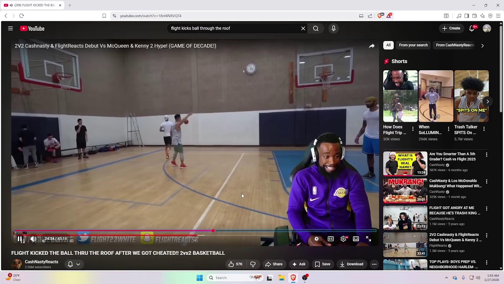The height and width of the screenshot is (284, 504).
Task: Clear the search query with X
Action: [x=303, y=28]
